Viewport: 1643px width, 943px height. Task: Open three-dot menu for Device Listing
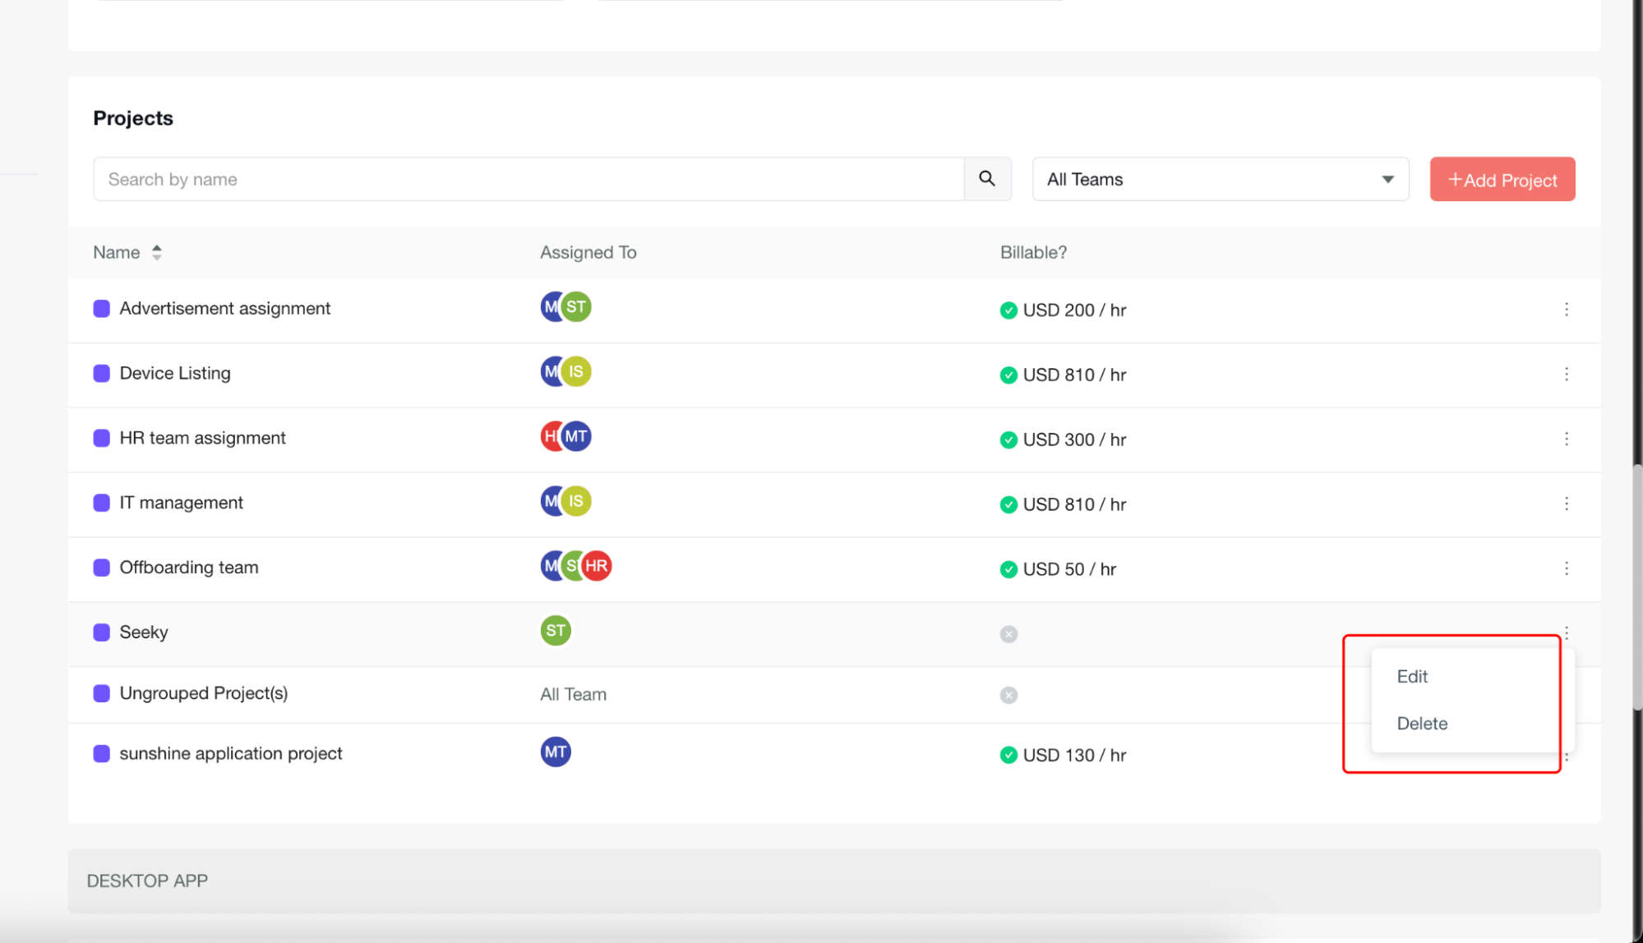tap(1566, 375)
